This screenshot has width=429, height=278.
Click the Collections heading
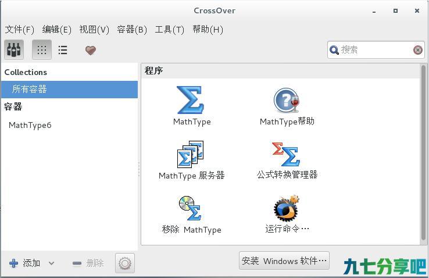pyautogui.click(x=26, y=72)
